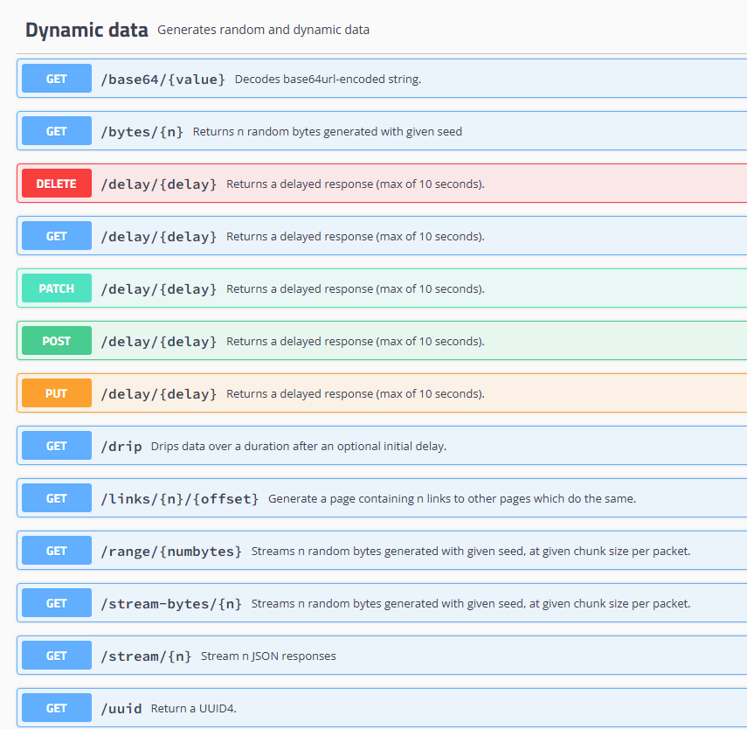Click the GET badge beside /uuid
The image size is (747, 729).
[x=57, y=708]
